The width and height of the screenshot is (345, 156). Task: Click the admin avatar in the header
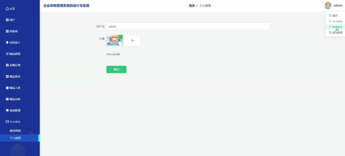click(x=328, y=6)
